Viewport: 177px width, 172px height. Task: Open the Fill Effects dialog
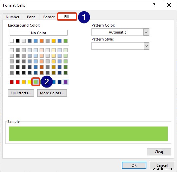point(21,93)
